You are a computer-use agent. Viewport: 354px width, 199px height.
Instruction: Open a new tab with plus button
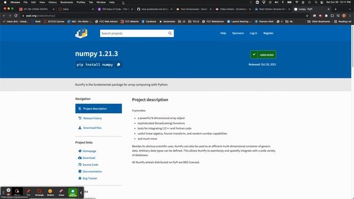[336, 9]
